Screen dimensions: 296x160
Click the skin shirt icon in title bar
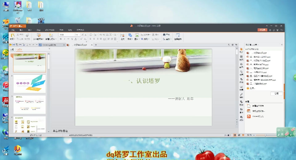(x=277, y=30)
